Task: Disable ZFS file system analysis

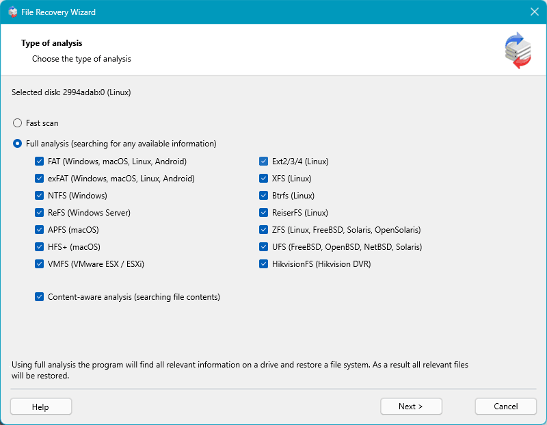Action: tap(263, 229)
